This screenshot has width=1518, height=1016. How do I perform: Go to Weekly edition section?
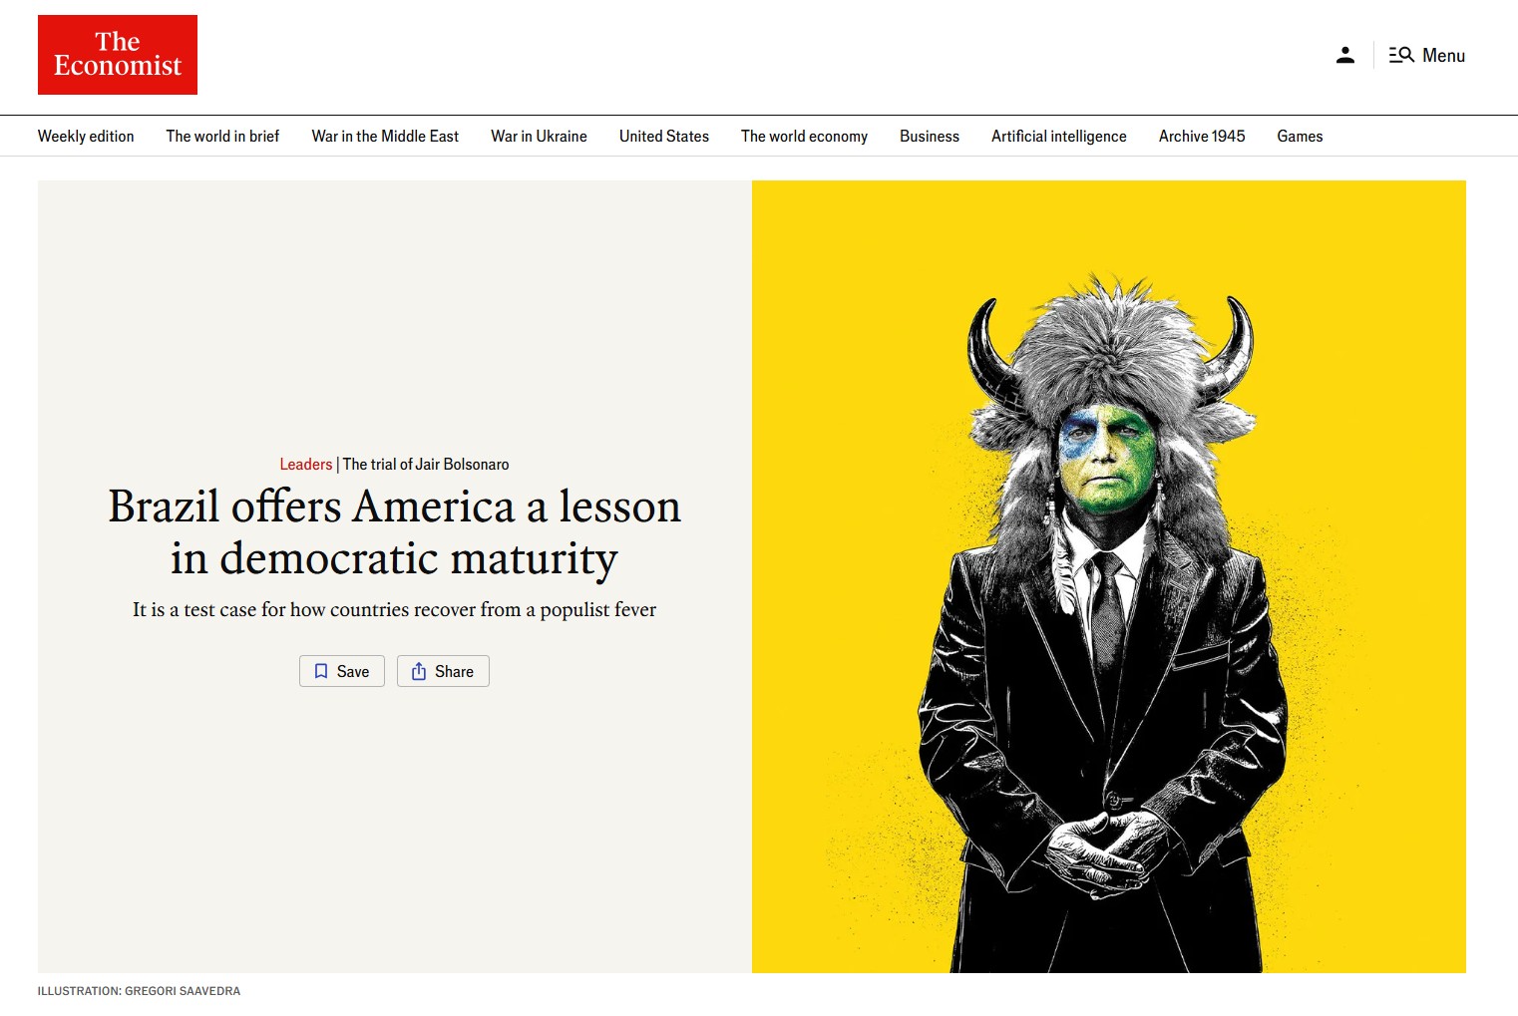click(x=86, y=137)
